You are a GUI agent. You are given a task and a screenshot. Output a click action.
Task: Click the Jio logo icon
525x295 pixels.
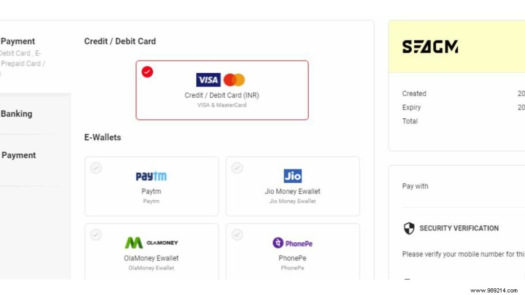tap(293, 176)
